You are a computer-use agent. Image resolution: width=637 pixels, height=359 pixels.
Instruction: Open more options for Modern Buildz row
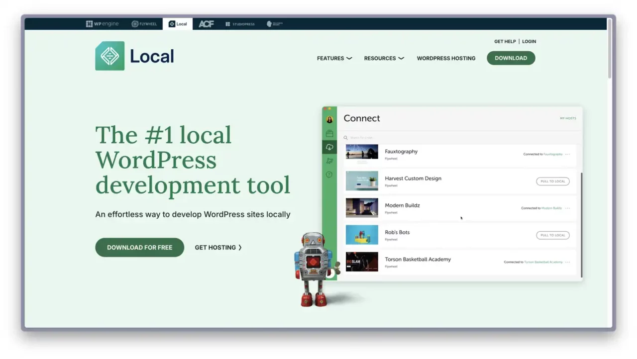pos(568,208)
